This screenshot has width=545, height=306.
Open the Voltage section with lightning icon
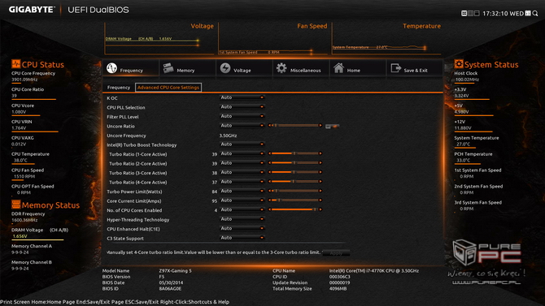click(244, 68)
